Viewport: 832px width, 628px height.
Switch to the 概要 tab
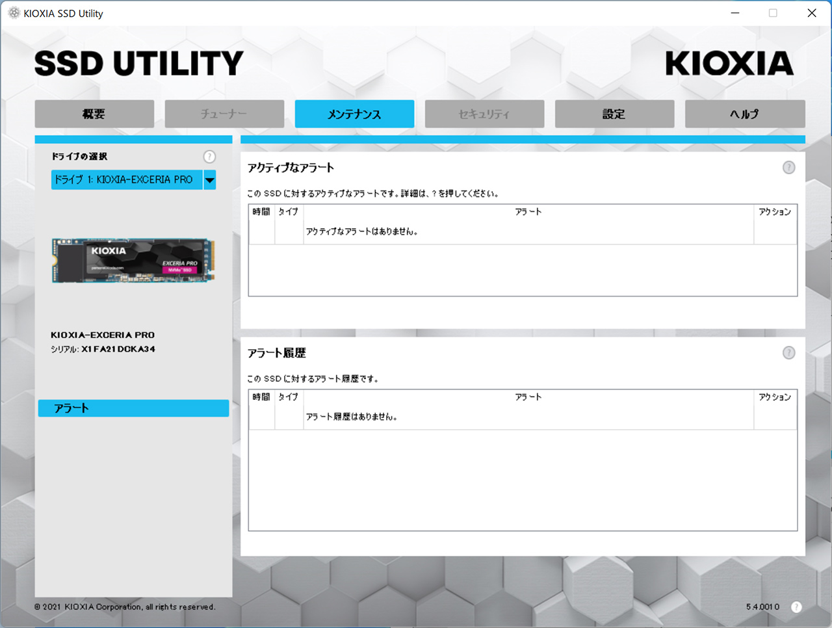pos(94,114)
